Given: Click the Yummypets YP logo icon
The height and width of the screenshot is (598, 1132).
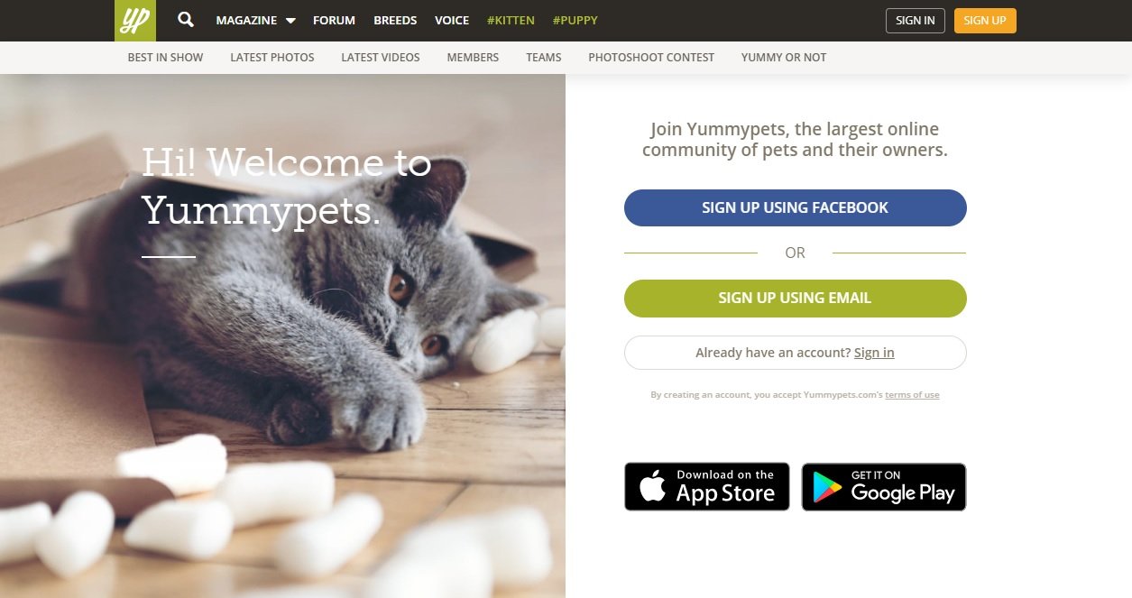Looking at the screenshot, I should [135, 21].
